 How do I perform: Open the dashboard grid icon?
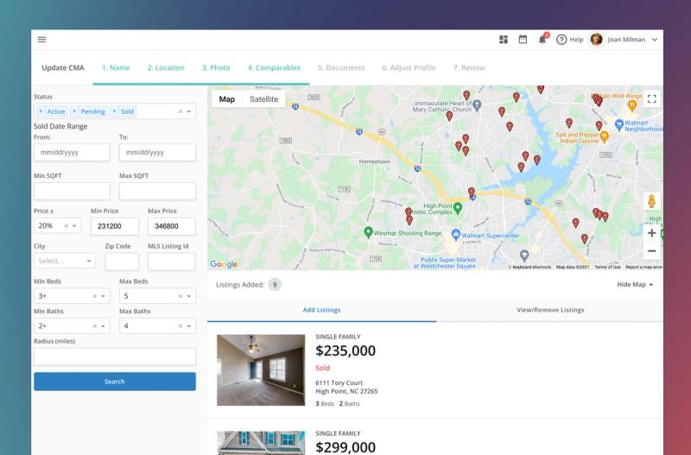pos(504,40)
